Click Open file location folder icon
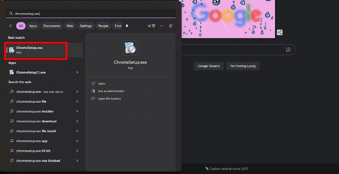Viewport: 339px width, 174px height. 93,99
